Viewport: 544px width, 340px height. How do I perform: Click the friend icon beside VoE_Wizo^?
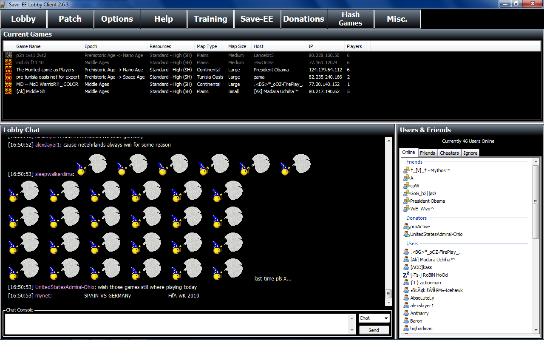[406, 209]
